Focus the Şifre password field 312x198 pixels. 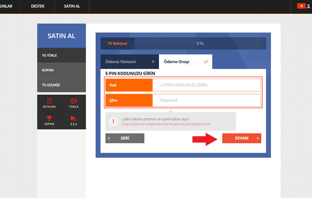pos(206,100)
